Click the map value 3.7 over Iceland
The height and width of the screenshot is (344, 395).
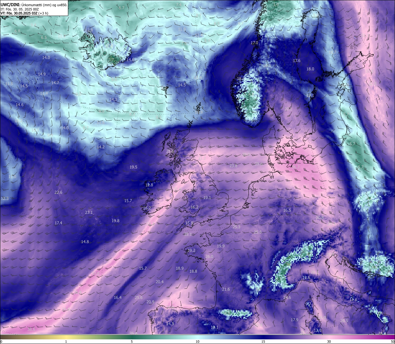[x=111, y=60]
